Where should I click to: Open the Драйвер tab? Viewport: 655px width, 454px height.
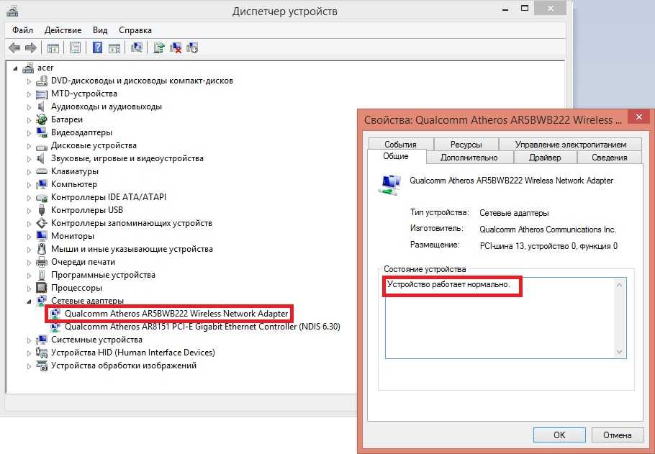pos(545,158)
